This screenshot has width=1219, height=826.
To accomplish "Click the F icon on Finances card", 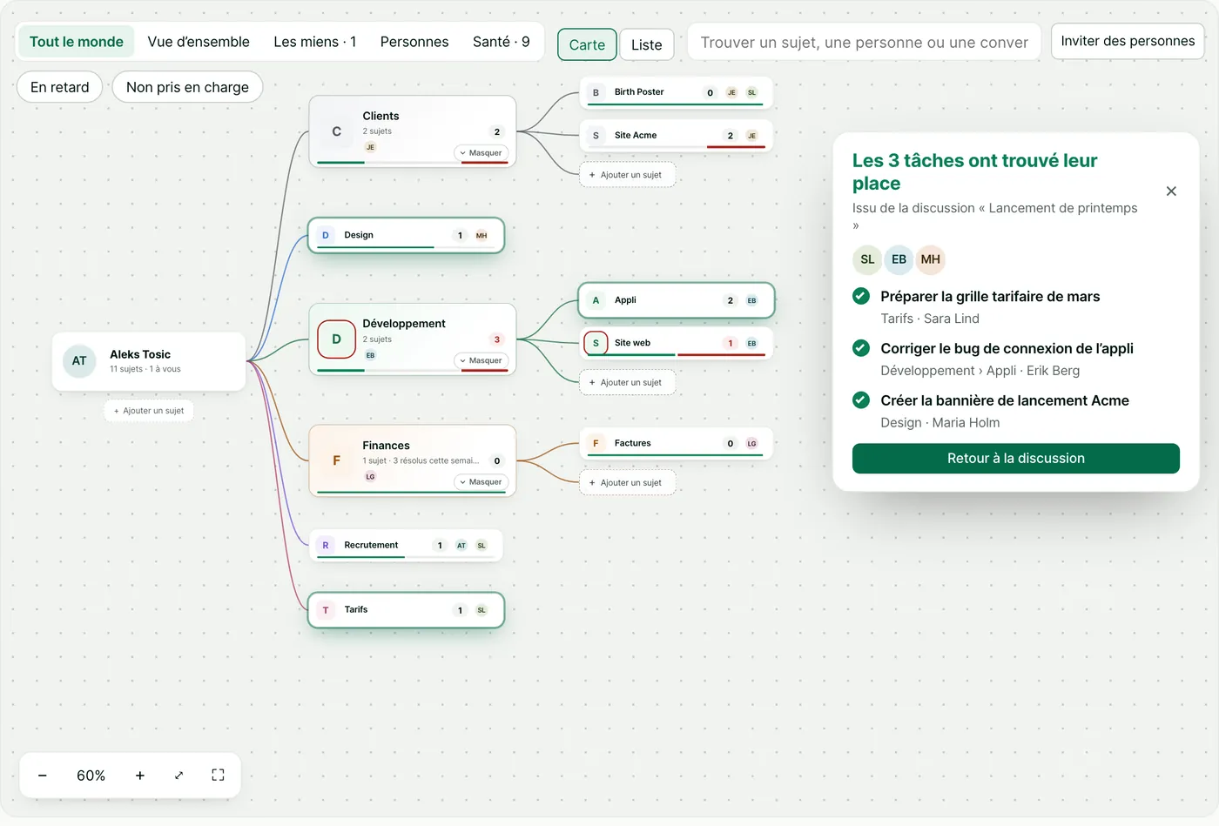I will 336,460.
